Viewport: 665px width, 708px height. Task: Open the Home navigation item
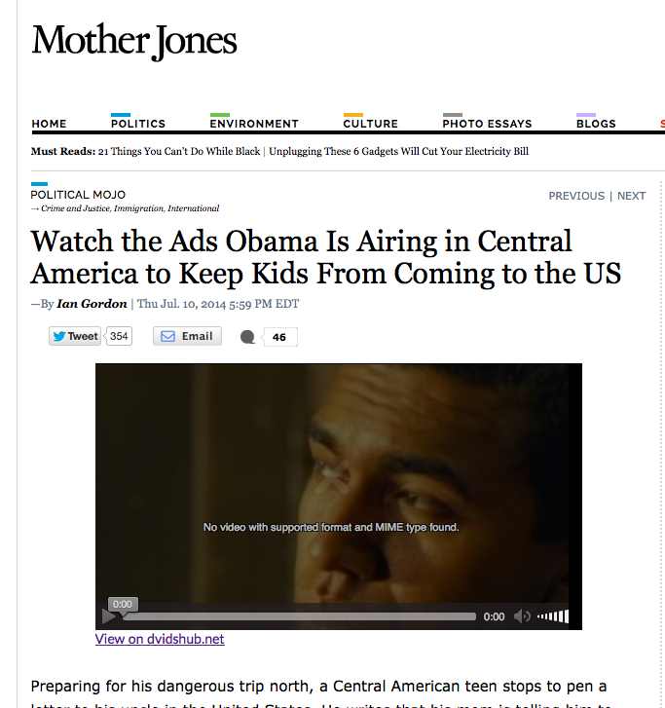pyautogui.click(x=50, y=124)
